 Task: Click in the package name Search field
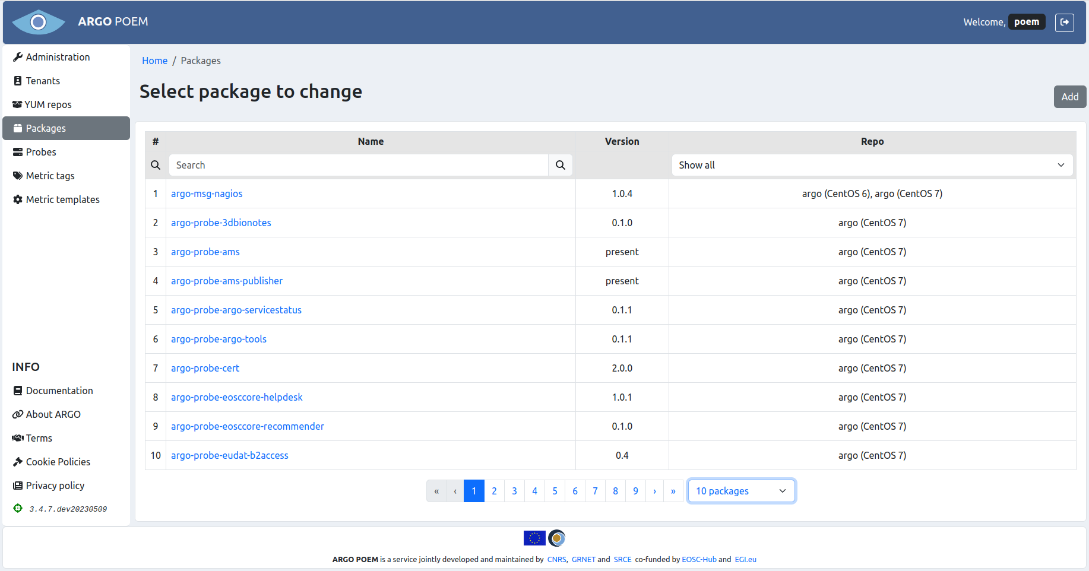358,165
